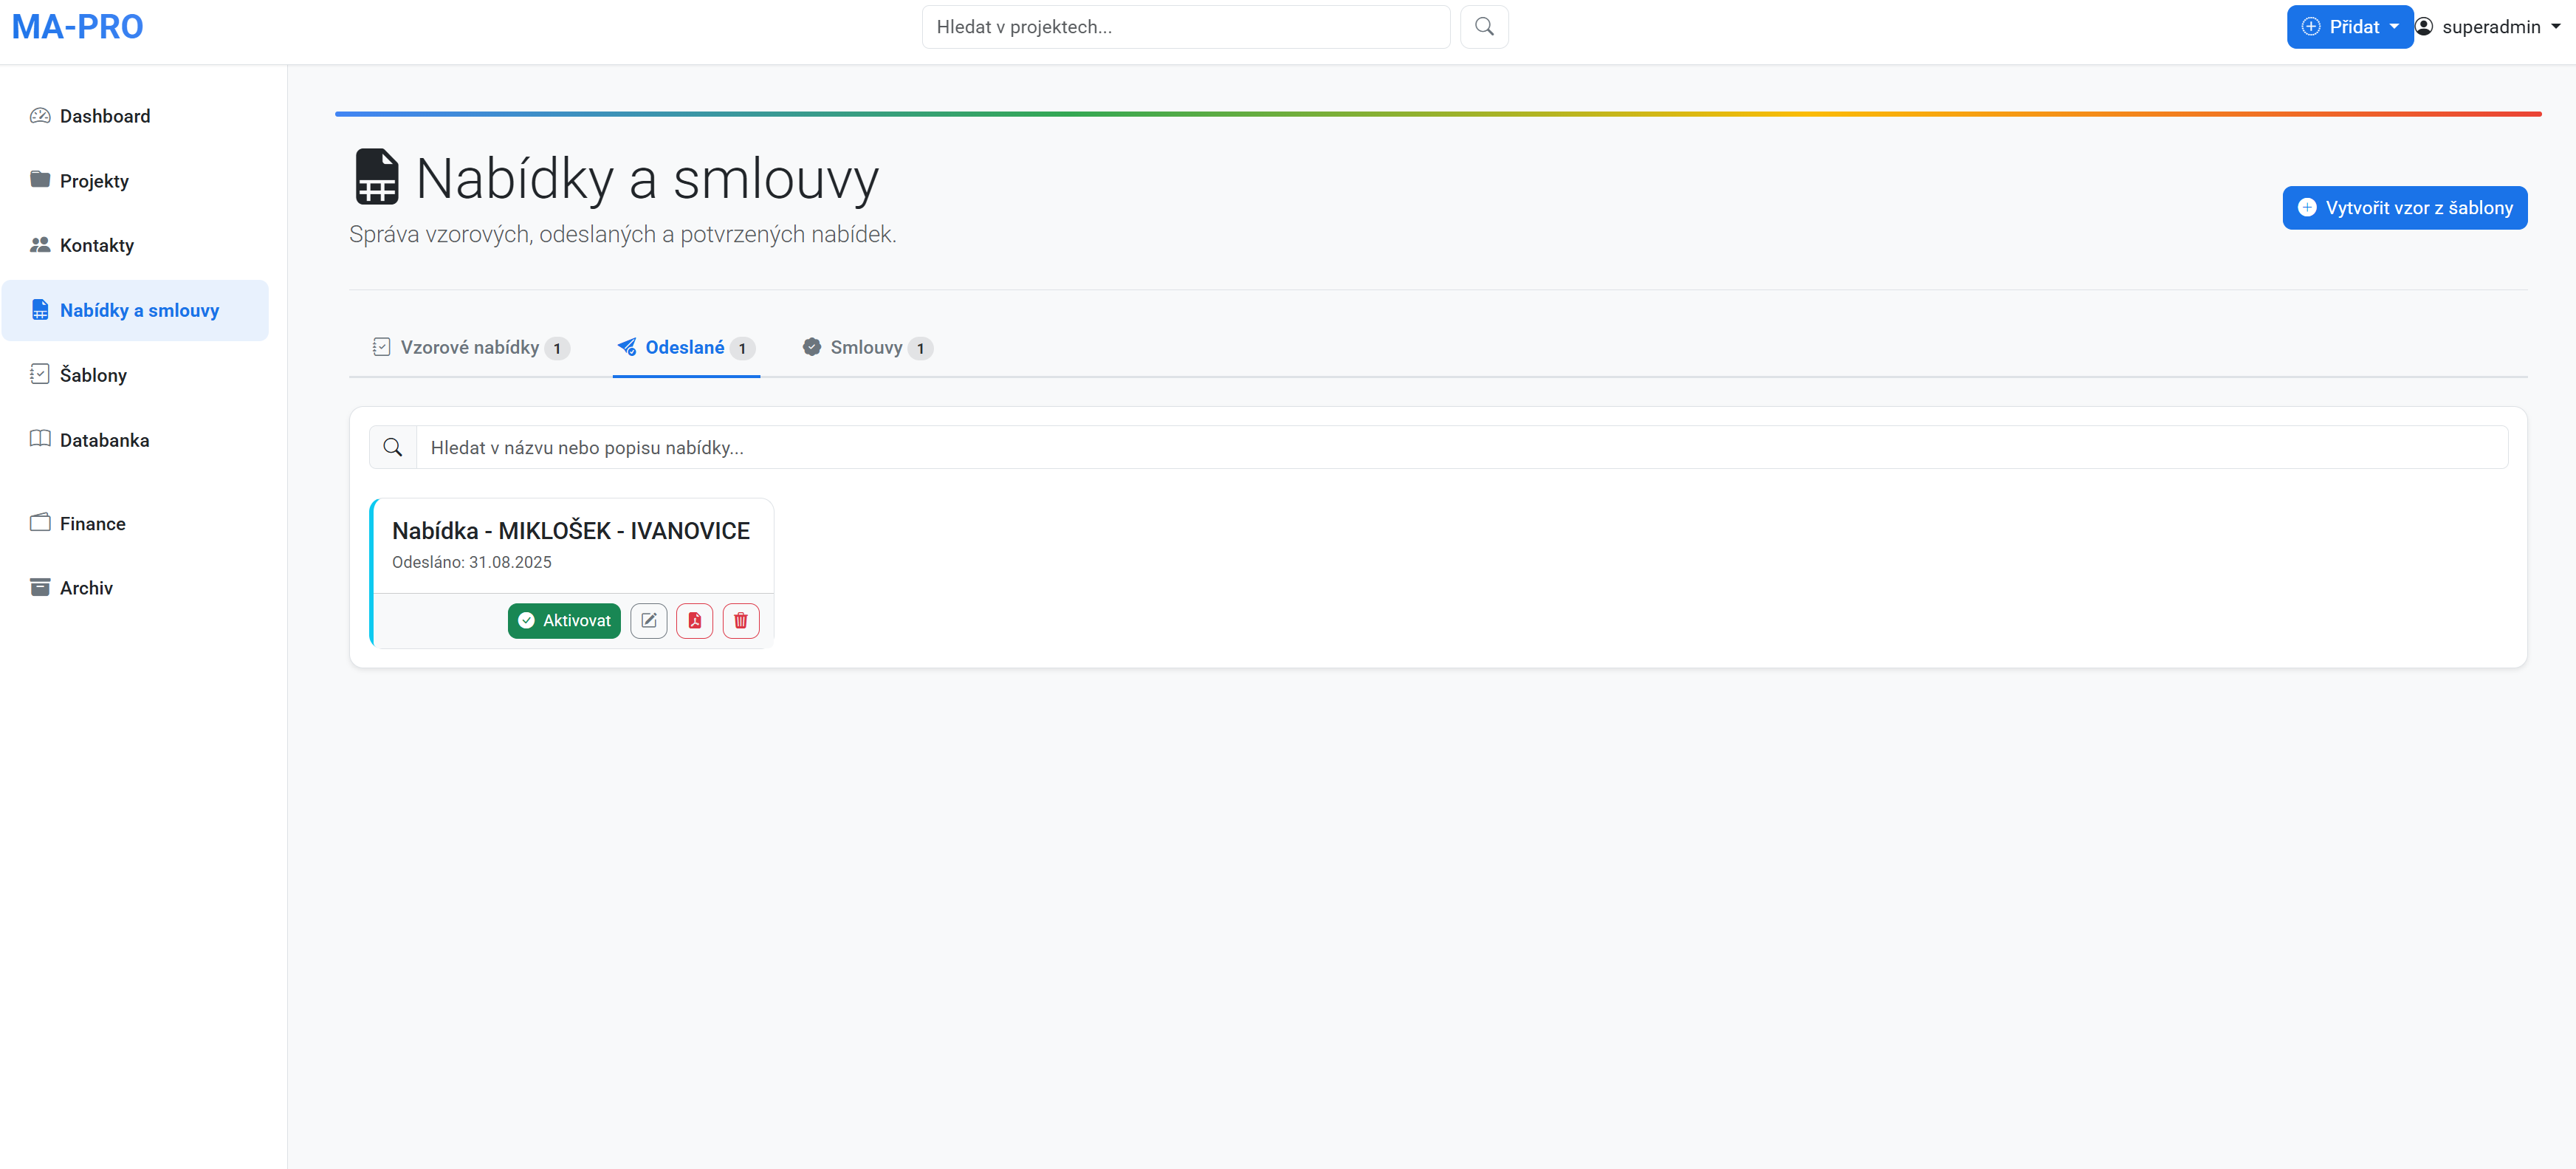Open the superadmin user menu
This screenshot has width=2576, height=1169.
[2490, 27]
